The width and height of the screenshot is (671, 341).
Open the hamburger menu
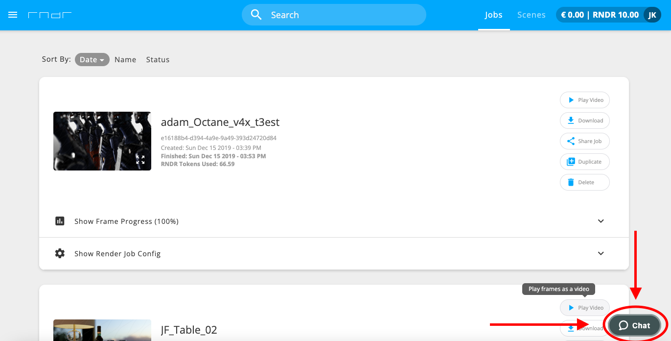(x=13, y=15)
